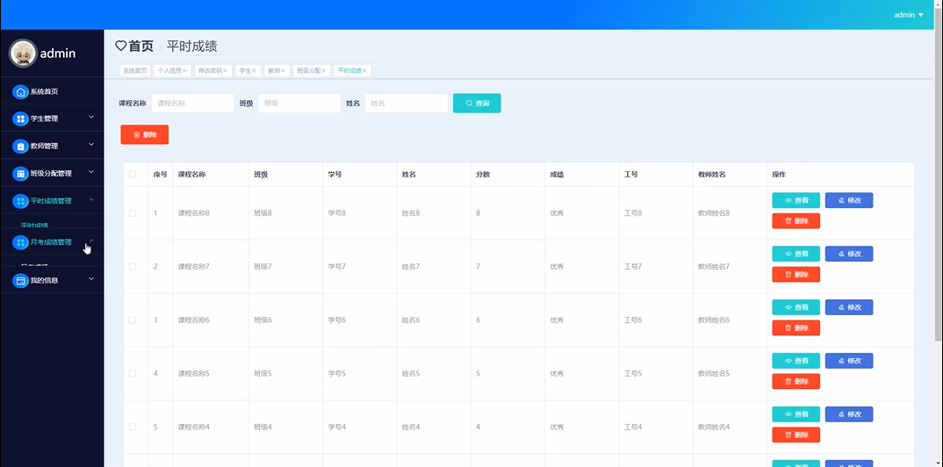Edit record 课程名称4 with 修改 button
The height and width of the screenshot is (467, 943).
click(848, 414)
